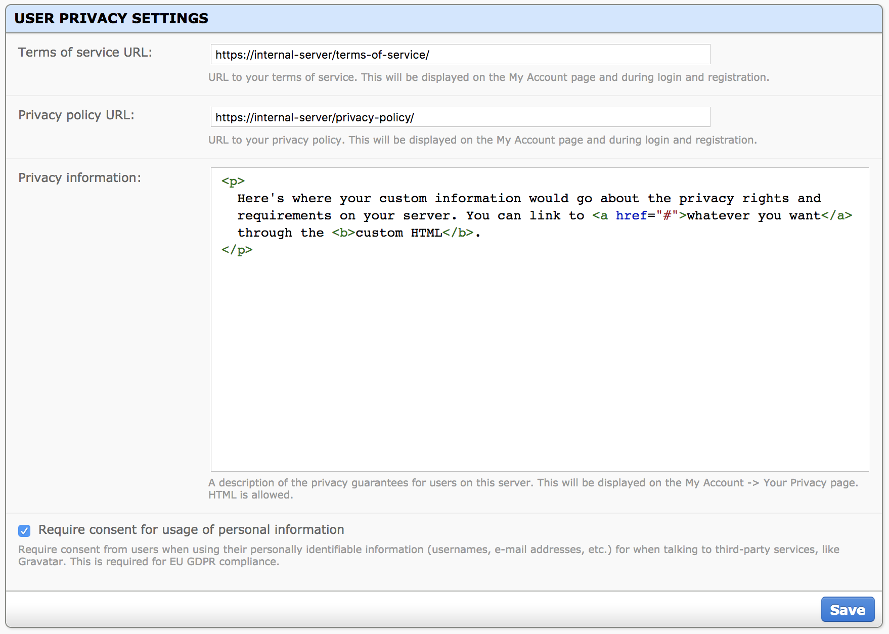This screenshot has height=634, width=889.
Task: Click the 'Terms of service URL:' label
Action: (85, 53)
